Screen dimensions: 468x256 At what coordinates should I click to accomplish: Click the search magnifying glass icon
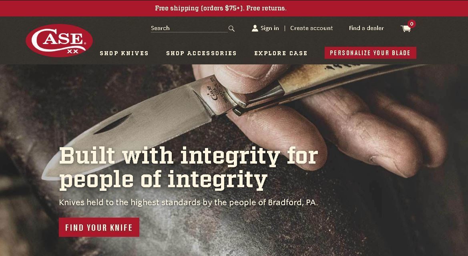231,29
